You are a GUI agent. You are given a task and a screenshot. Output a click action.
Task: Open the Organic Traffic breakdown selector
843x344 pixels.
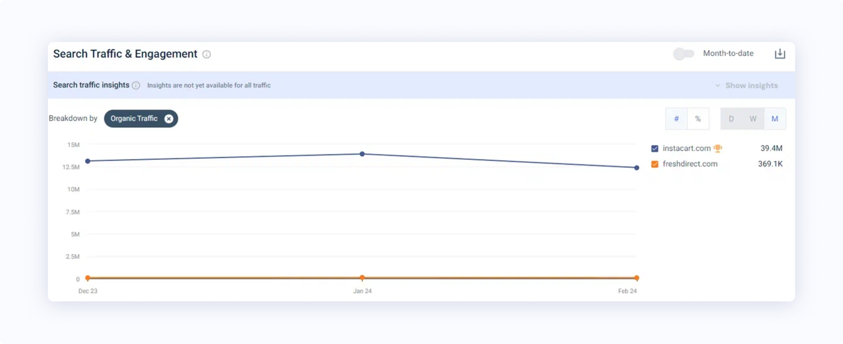134,119
